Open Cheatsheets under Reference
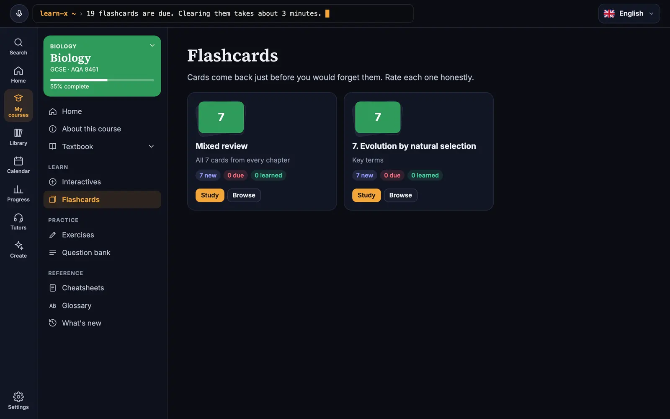Screen dimensions: 670x419 (x=102, y=288)
